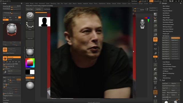Click the floor grid icon beside Elv

tap(5, 81)
